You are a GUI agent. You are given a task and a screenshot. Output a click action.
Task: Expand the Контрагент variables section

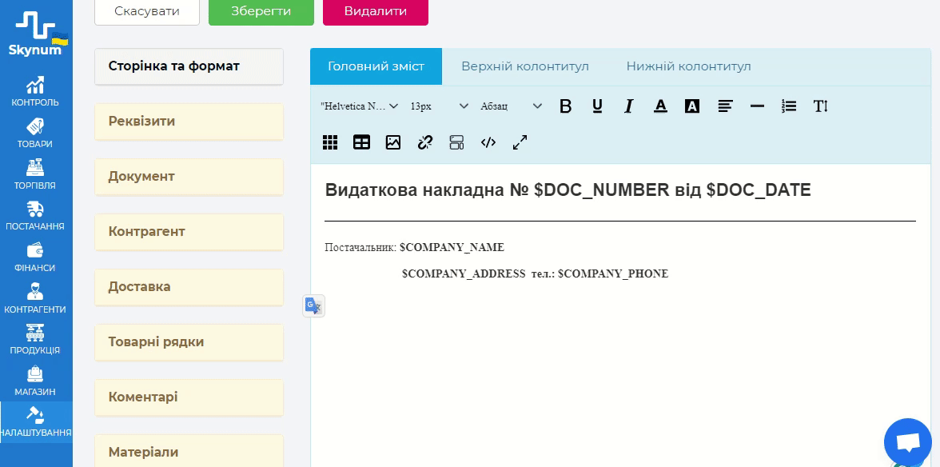[189, 232]
